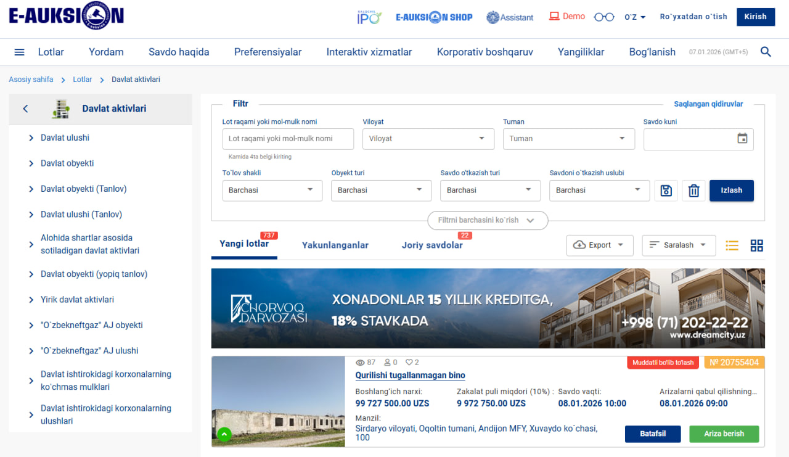Open the hamburger menu icon
Screen dimensions: 789x457
[19, 52]
